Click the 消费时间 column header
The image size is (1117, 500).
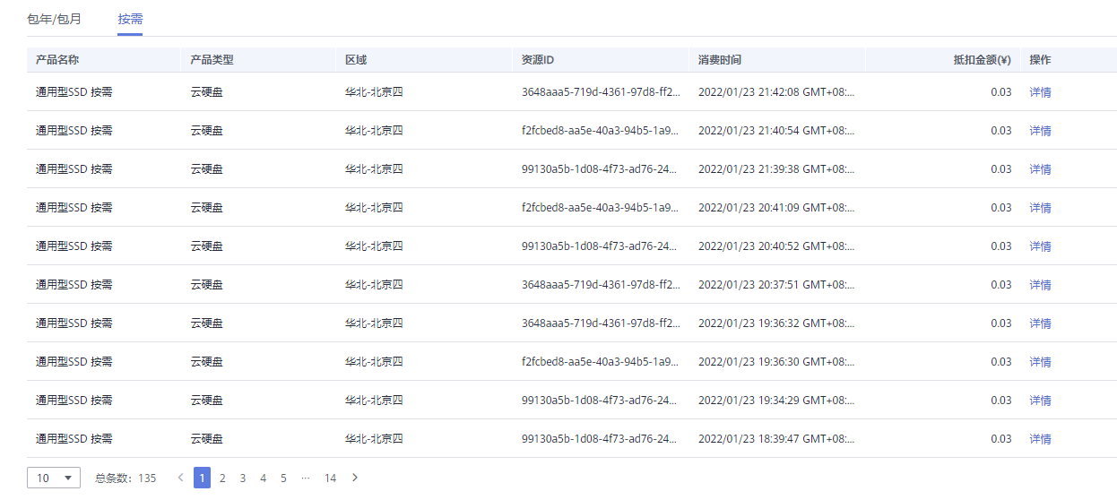720,60
